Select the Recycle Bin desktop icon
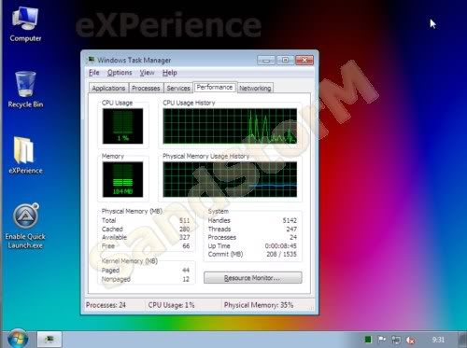Viewport: 467px width, 348px height. (25, 90)
